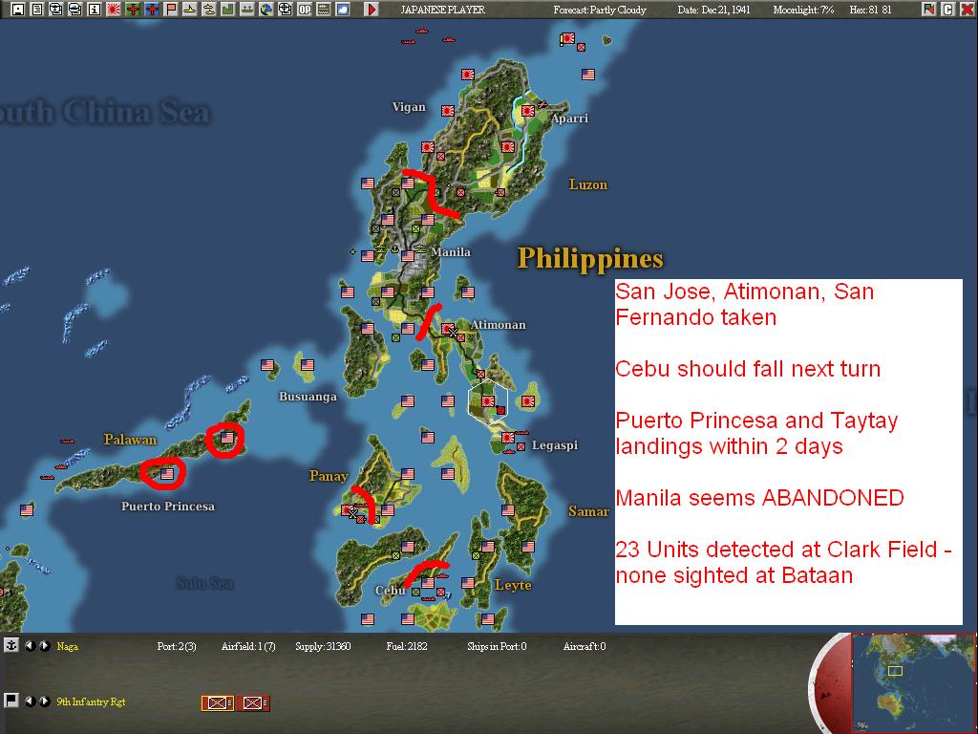Open the single ship silhouette toolbar icon
The width and height of the screenshot is (978, 734).
[190, 10]
